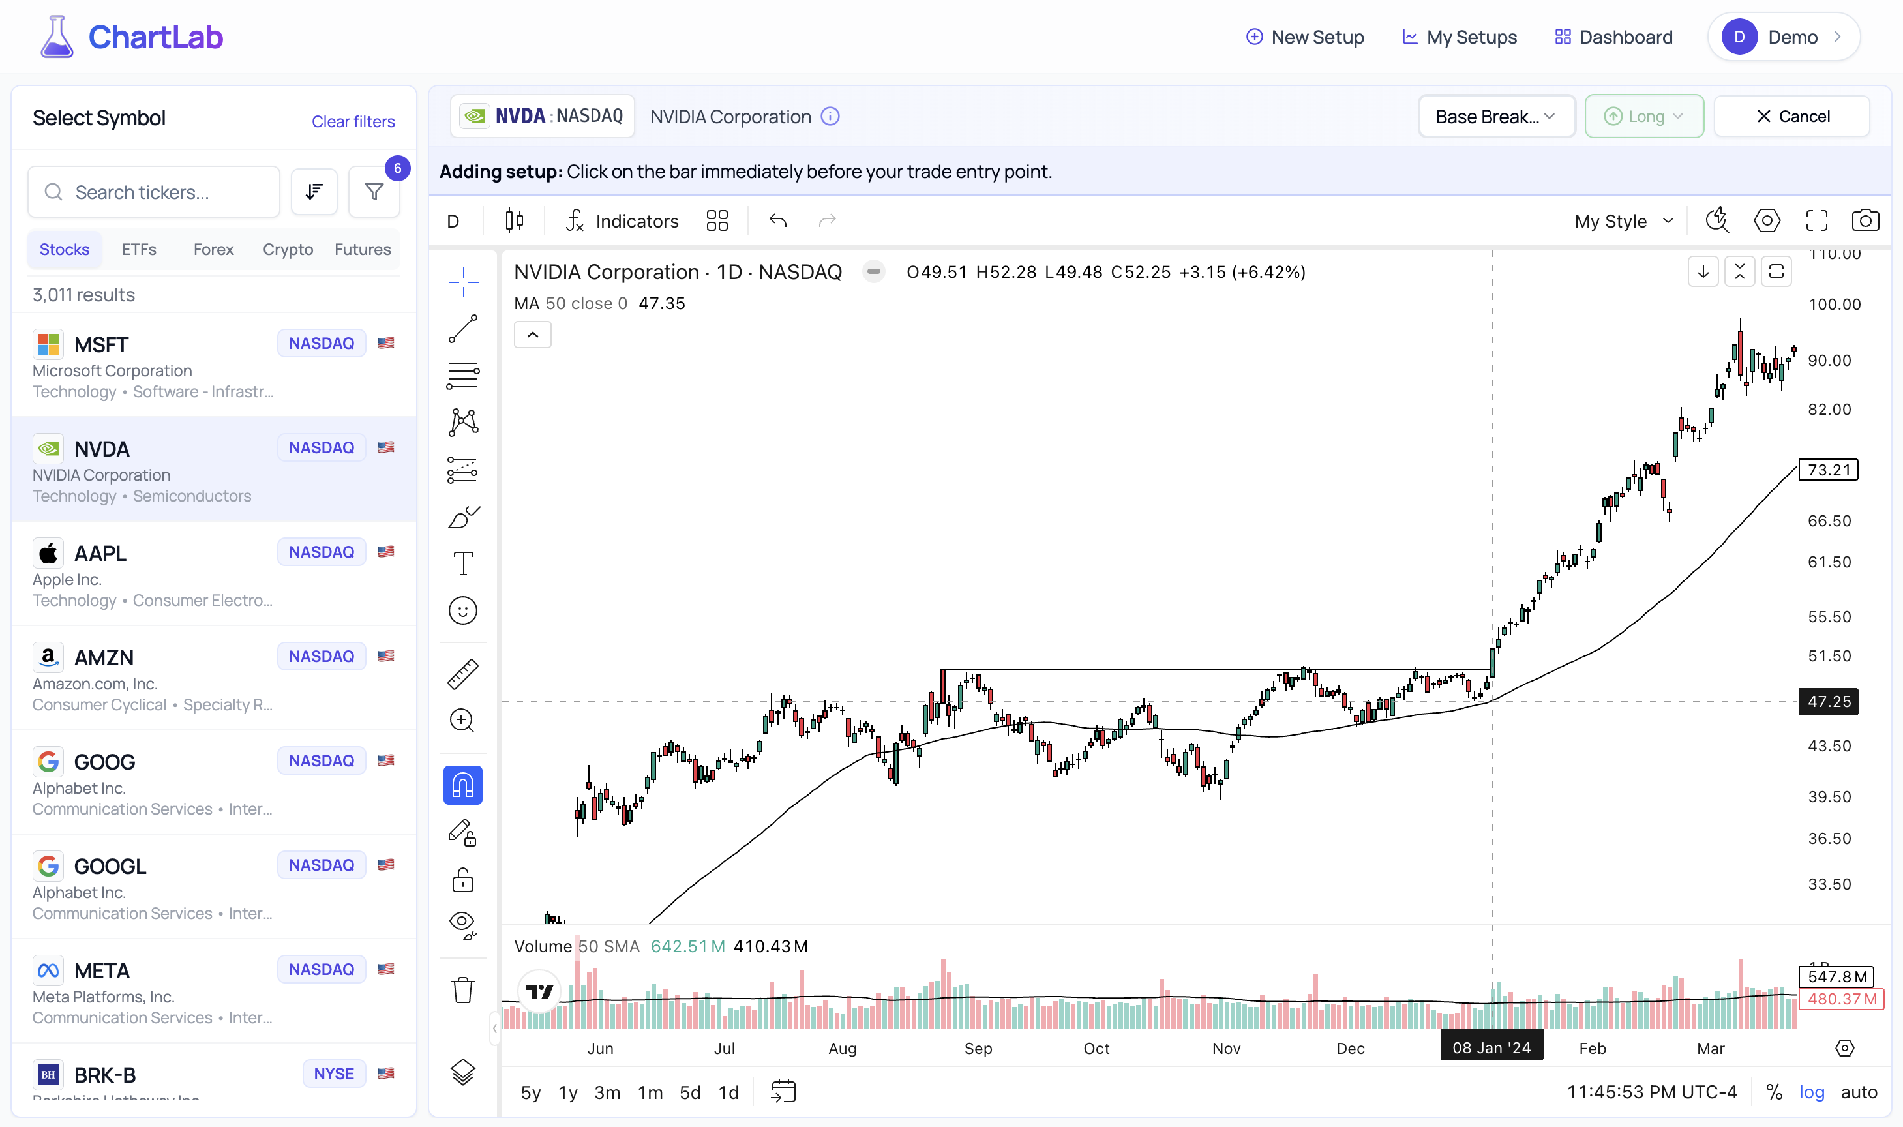This screenshot has width=1903, height=1127.
Task: Toggle hide all drawings eye icon
Action: point(462,925)
